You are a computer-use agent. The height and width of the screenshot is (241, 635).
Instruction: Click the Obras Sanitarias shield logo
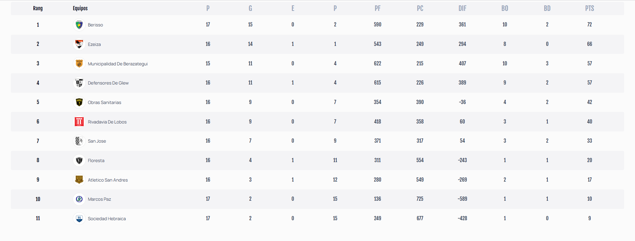pyautogui.click(x=79, y=102)
